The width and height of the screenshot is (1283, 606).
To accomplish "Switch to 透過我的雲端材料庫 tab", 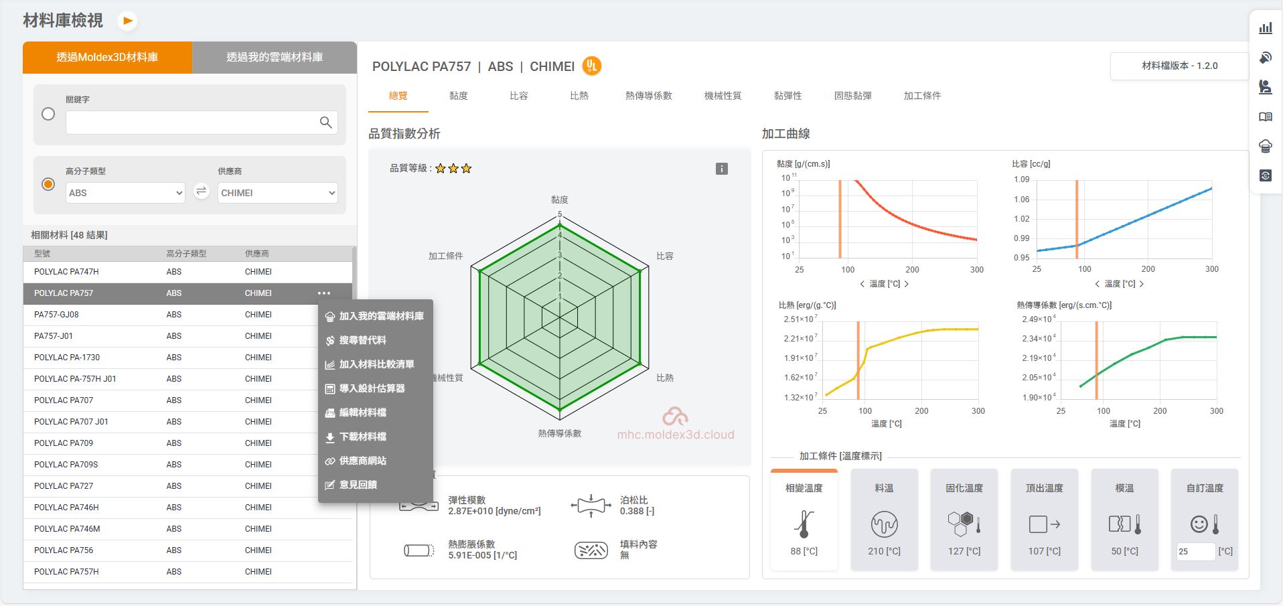I will [275, 58].
